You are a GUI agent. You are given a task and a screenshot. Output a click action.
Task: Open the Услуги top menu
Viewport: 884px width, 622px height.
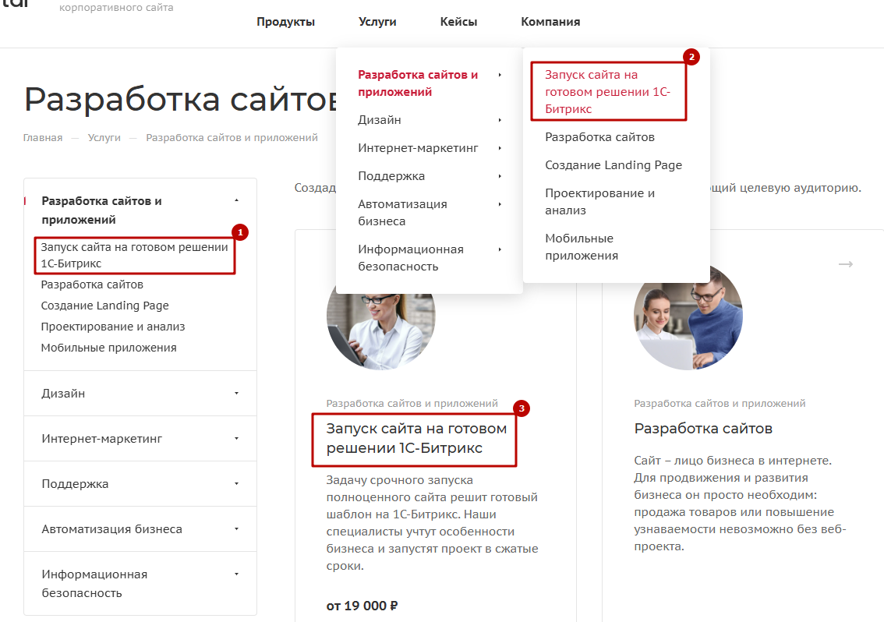pyautogui.click(x=377, y=22)
